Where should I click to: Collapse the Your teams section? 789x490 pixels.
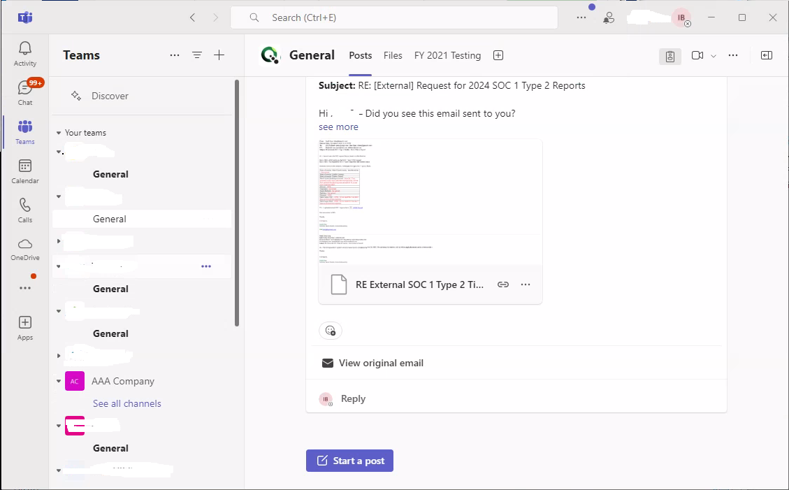pos(59,133)
